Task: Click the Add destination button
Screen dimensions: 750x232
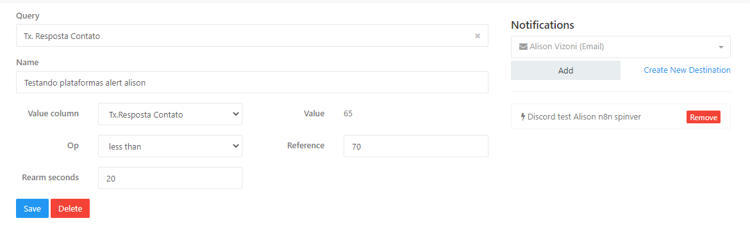Action: pos(565,70)
